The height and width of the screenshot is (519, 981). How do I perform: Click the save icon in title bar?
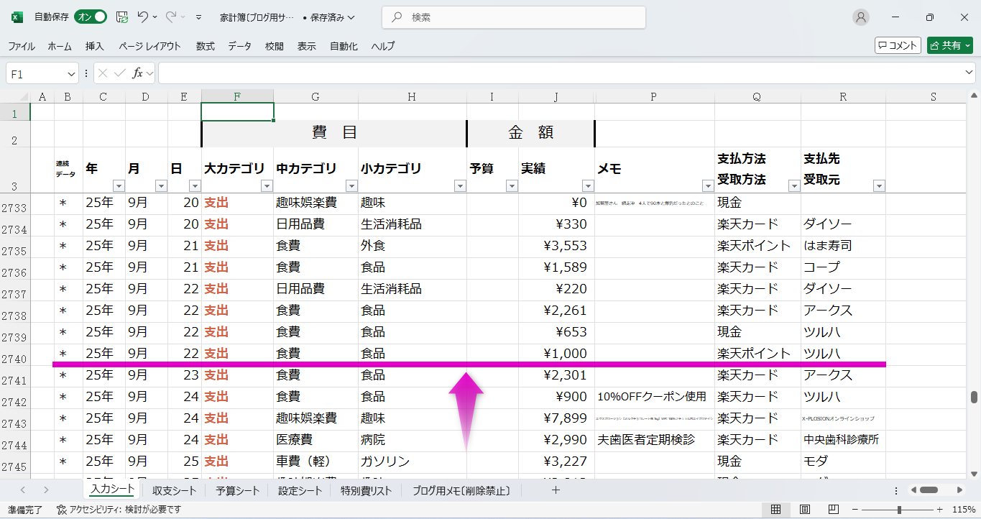point(122,17)
